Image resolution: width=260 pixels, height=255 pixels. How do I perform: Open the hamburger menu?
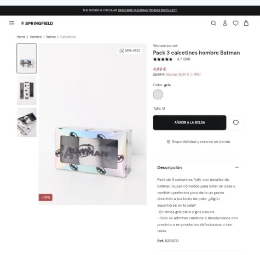tap(11, 23)
